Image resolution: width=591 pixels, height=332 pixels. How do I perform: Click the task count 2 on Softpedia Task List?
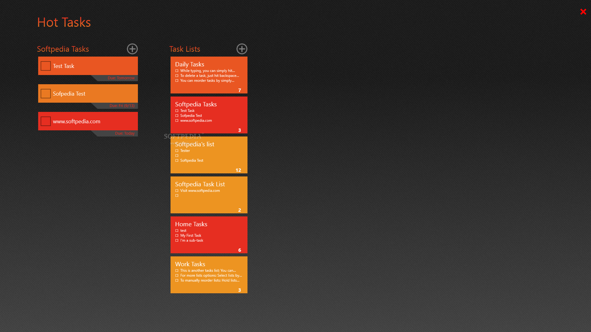pos(239,210)
